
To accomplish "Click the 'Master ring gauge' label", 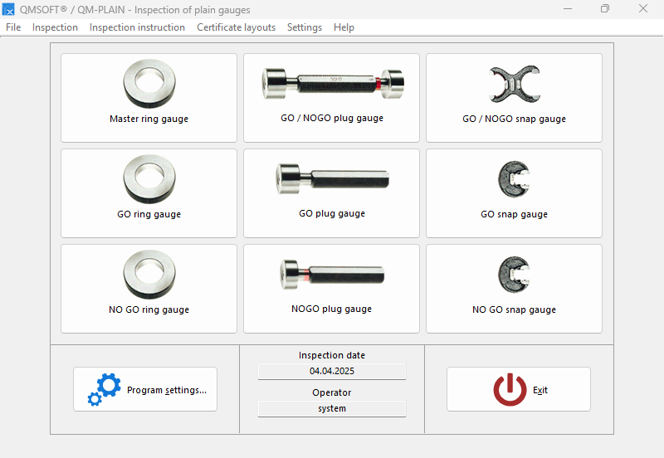I will 149,119.
